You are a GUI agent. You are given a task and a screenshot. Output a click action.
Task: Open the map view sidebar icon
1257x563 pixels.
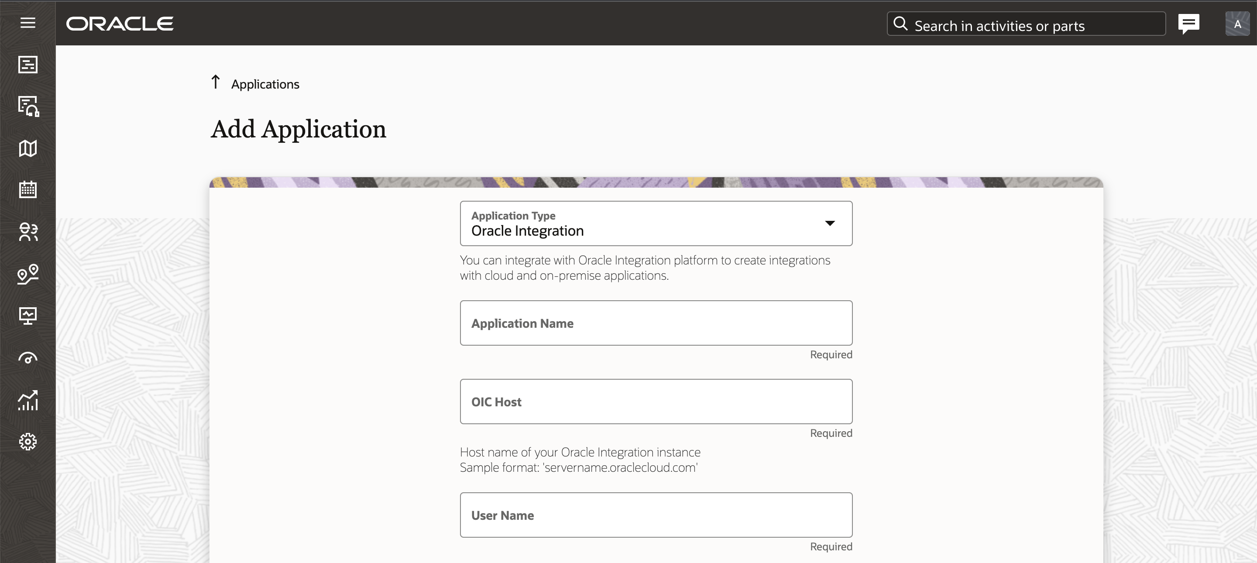(x=28, y=148)
